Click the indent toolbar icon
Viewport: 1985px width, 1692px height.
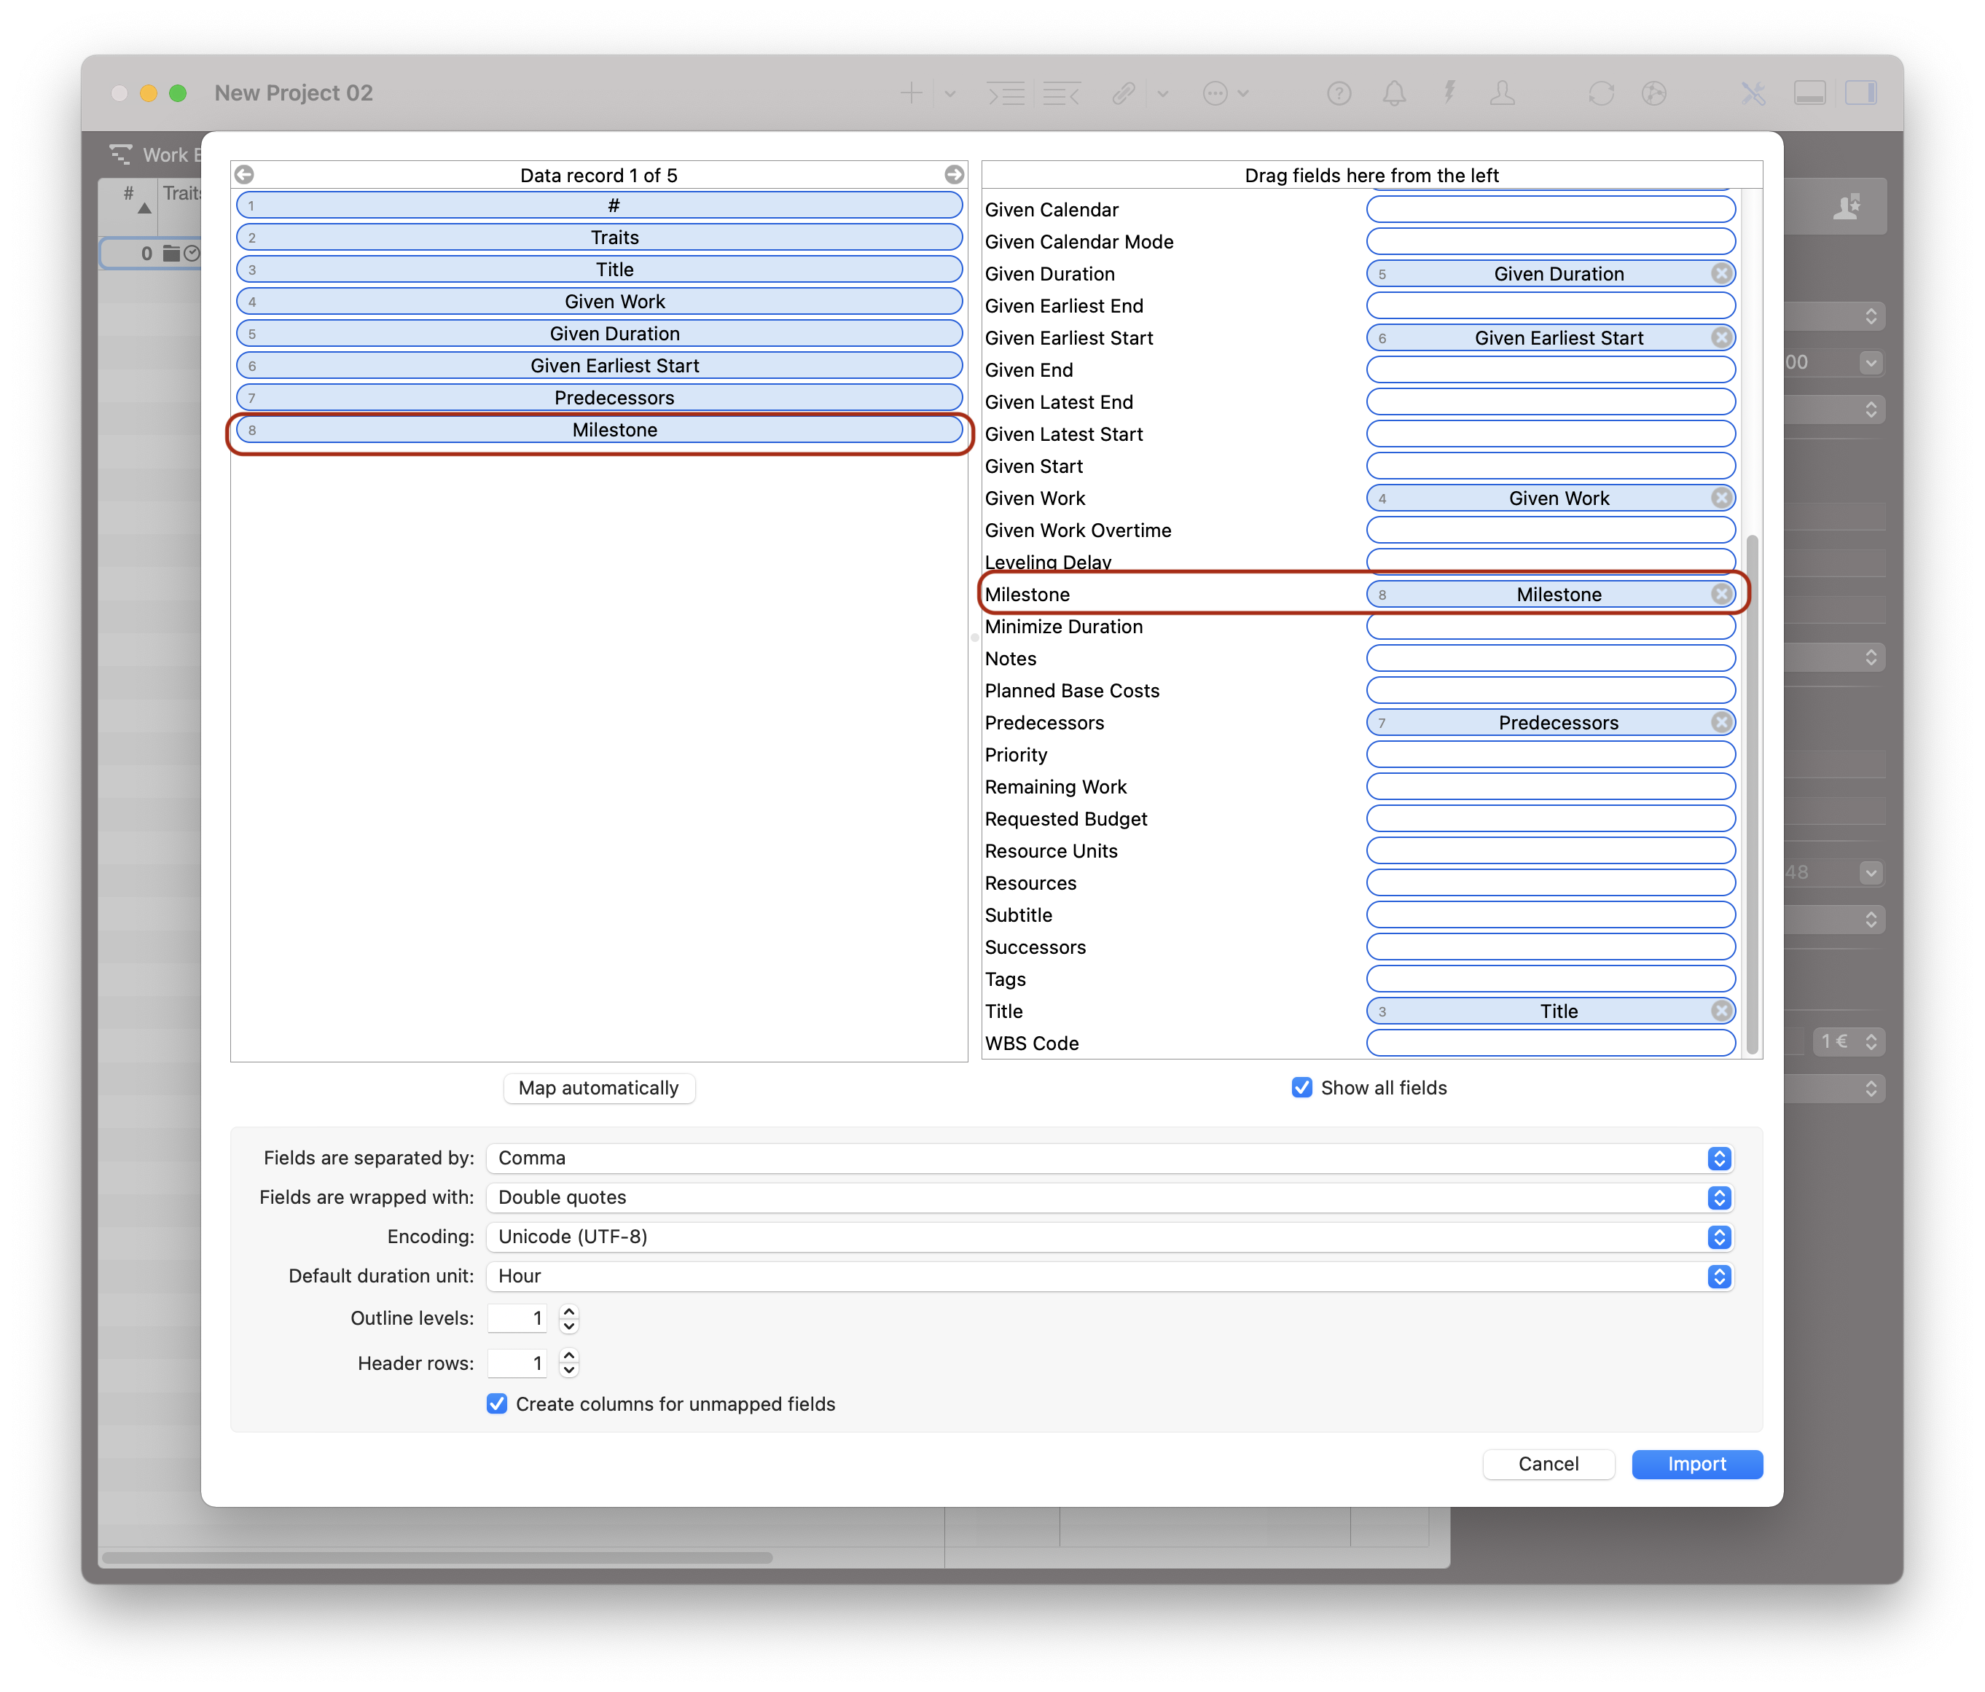1006,94
